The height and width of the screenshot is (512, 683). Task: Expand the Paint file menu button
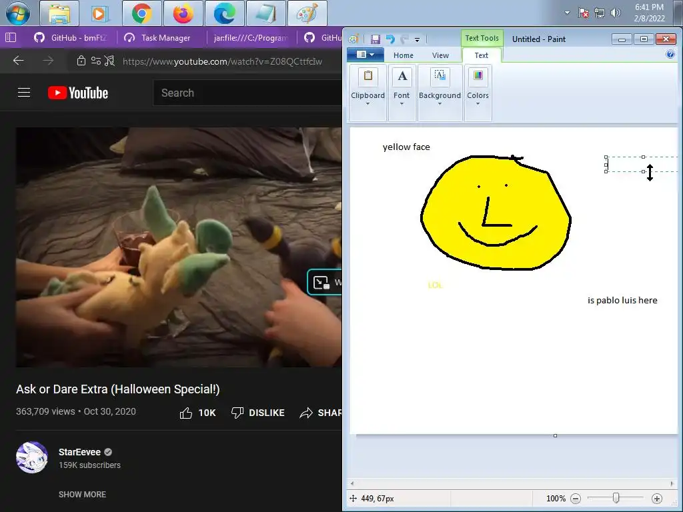[365, 55]
